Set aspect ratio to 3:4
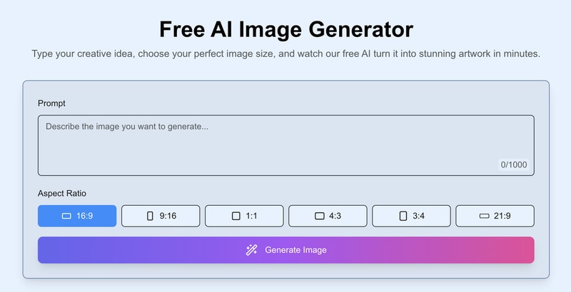 pyautogui.click(x=411, y=216)
